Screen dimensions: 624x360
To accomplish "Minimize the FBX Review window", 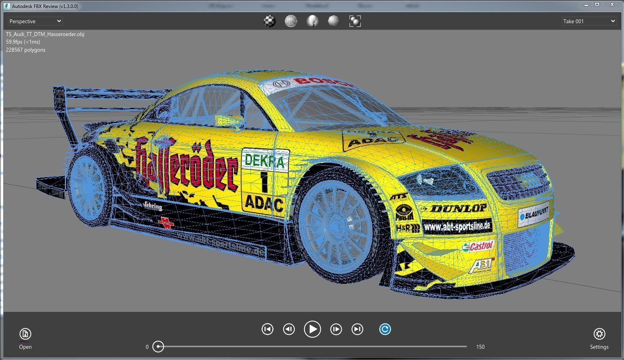I will 586,5.
